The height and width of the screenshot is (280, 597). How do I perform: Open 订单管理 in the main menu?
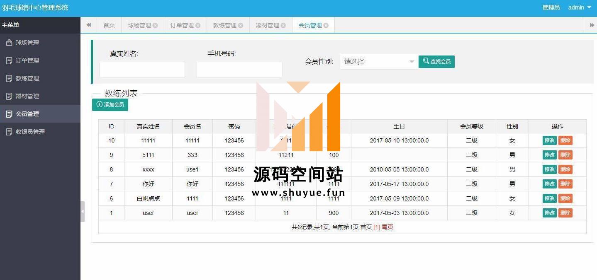(x=40, y=60)
